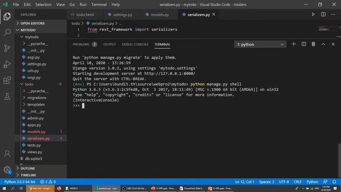341x192 pixels.
Task: Collapse the MYTODO workspace section
Action: click(40, 30)
